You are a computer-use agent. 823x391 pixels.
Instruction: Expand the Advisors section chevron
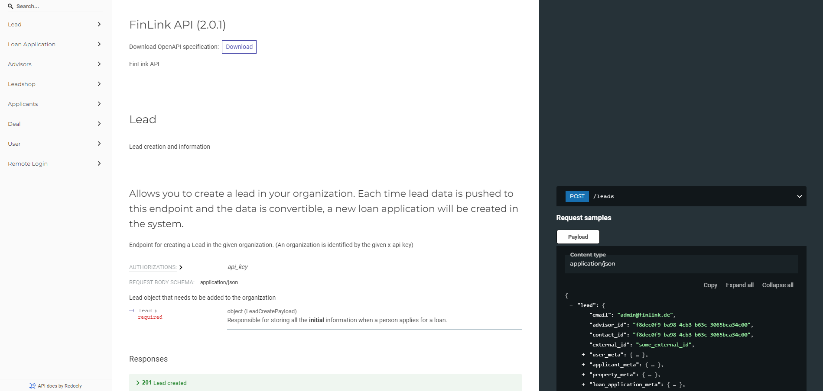99,64
